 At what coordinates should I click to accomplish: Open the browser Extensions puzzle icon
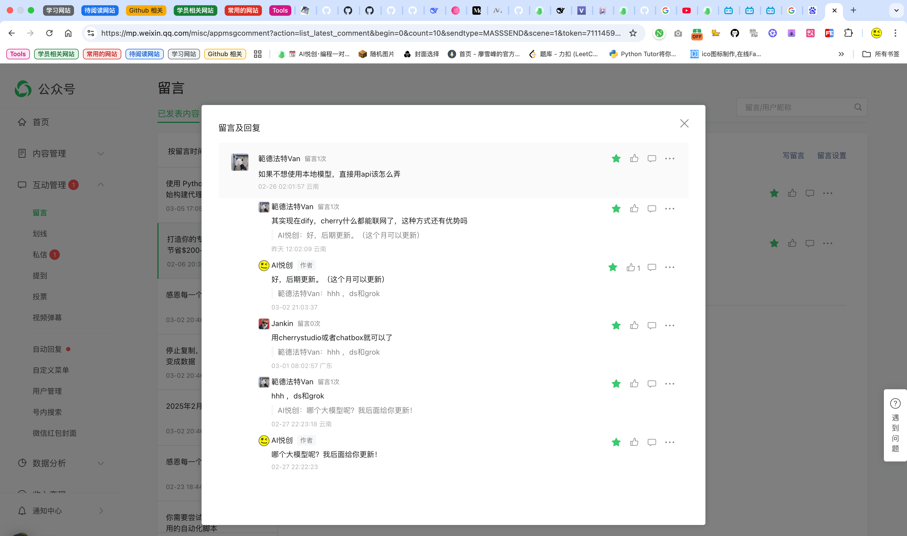pos(848,33)
